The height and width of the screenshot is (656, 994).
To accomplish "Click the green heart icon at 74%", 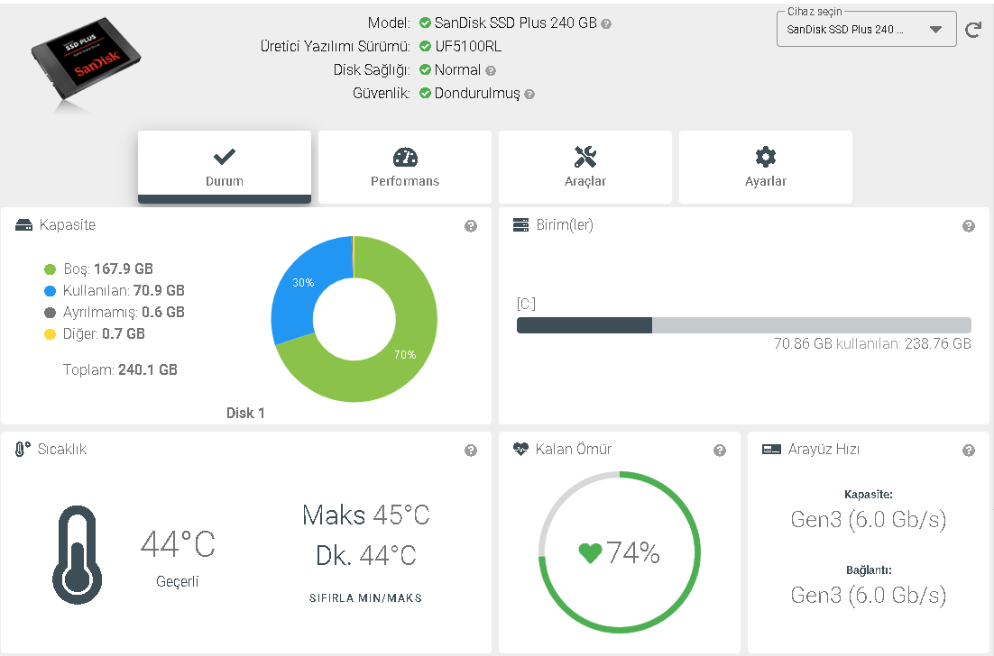I will (x=590, y=553).
